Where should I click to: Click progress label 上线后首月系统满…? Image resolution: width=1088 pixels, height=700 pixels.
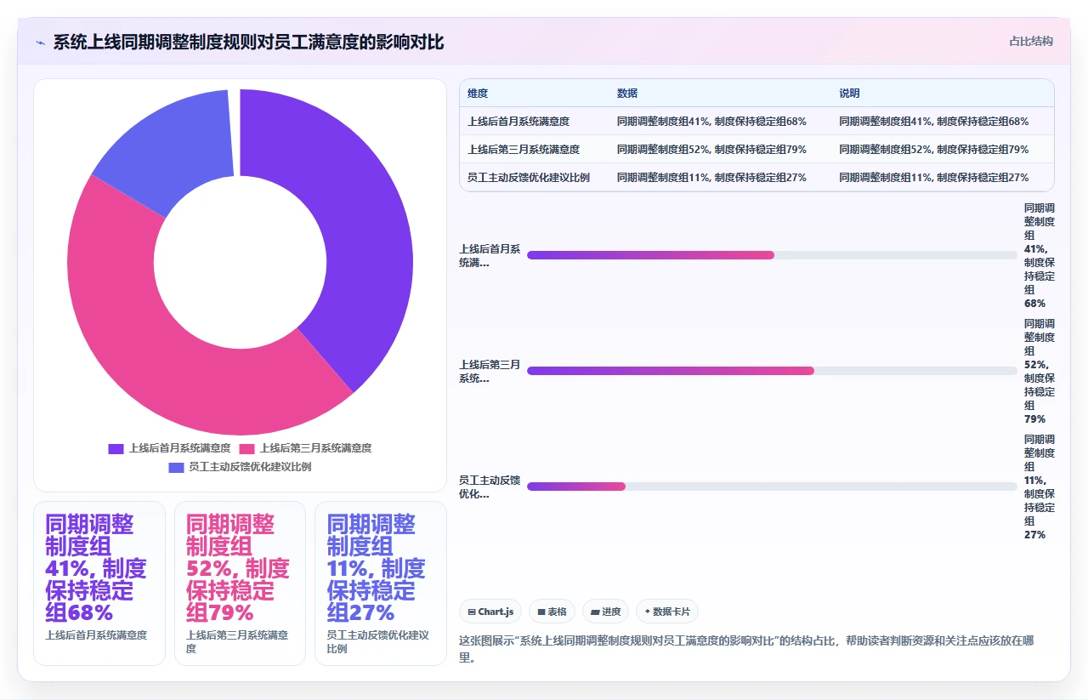coord(490,255)
